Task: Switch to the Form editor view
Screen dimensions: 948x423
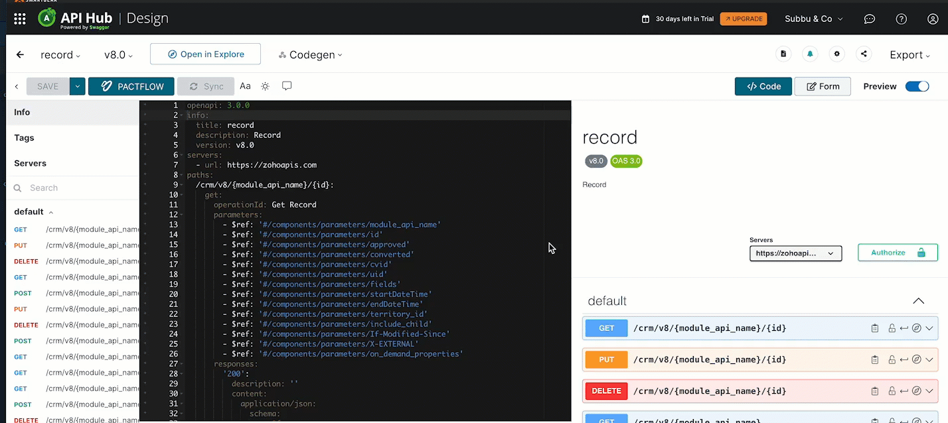Action: [823, 86]
